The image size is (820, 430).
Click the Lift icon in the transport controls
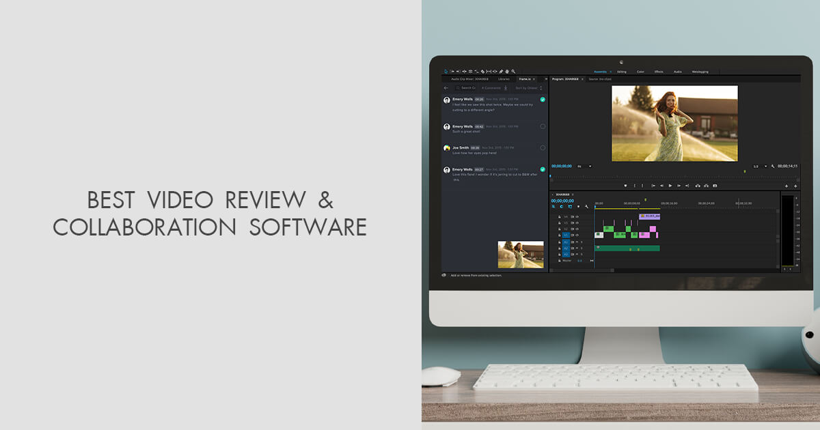pyautogui.click(x=697, y=186)
